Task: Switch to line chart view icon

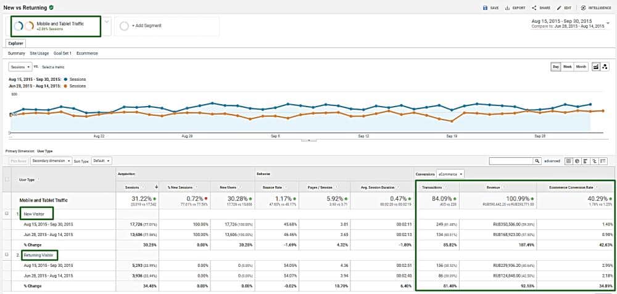Action: tap(596, 67)
